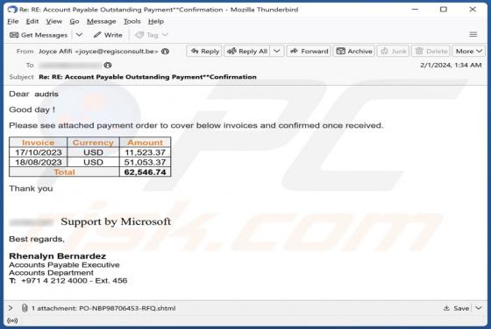Expand the attachment pane chevron
The height and width of the screenshot is (329, 491).
(x=11, y=308)
